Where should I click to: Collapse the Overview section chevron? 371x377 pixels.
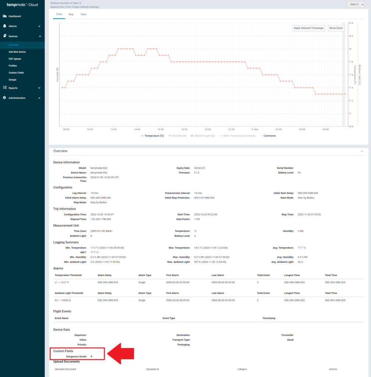[x=362, y=151]
